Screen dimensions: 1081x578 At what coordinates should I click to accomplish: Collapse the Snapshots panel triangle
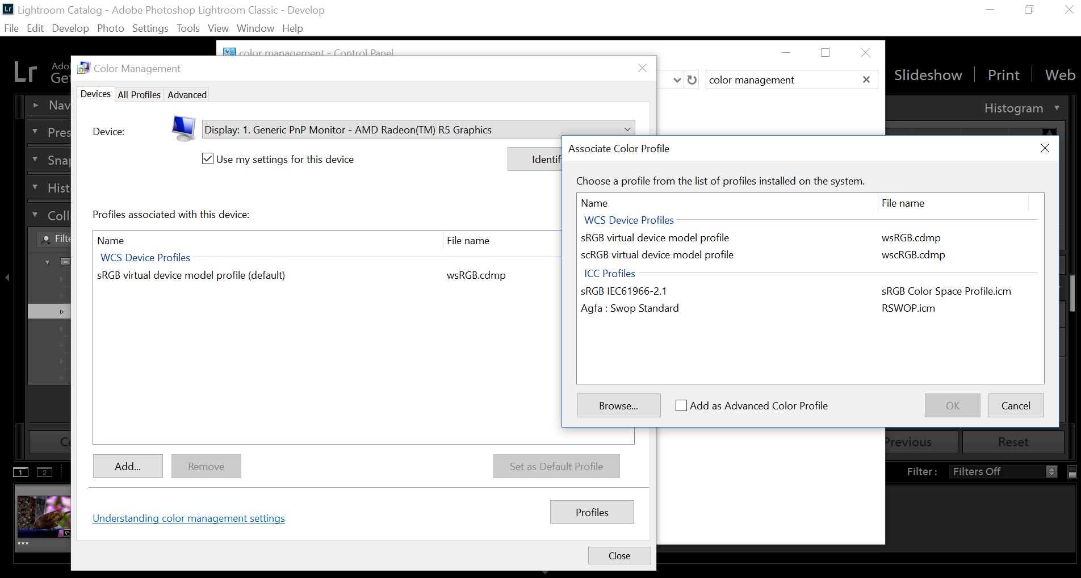[35, 160]
